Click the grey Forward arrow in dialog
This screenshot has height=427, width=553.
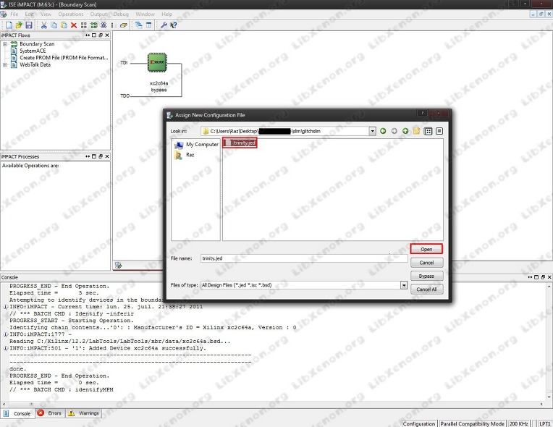click(394, 131)
